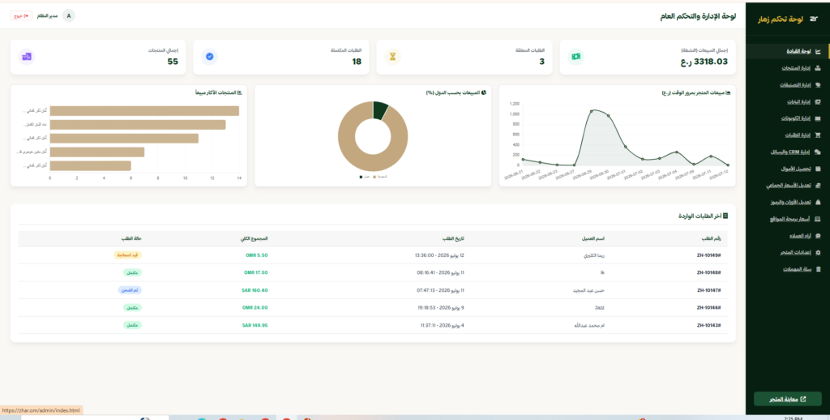The width and height of the screenshot is (830, 420).
Task: Click the customer reviews icon in sidebar
Action: tap(819, 236)
